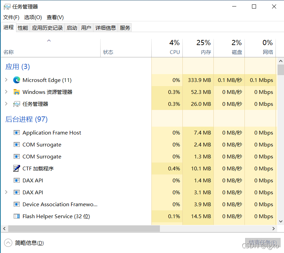Click the 1.3 MB COM Surrogate icon

tap(17, 156)
